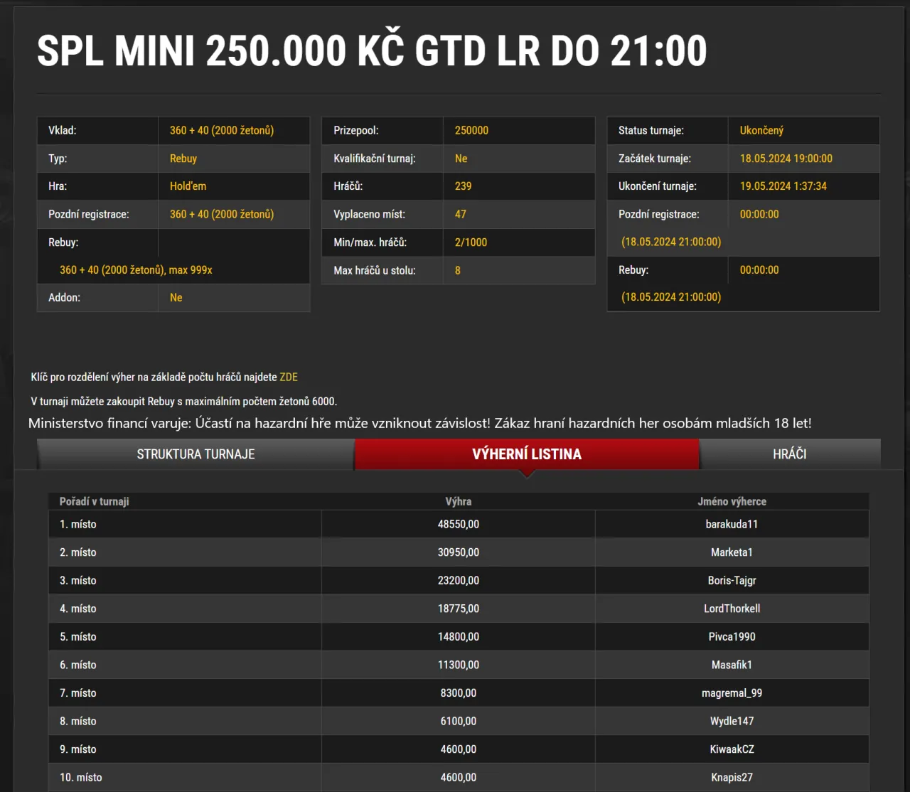The height and width of the screenshot is (792, 910).
Task: Select magremal_99 in seventh place
Action: [732, 692]
